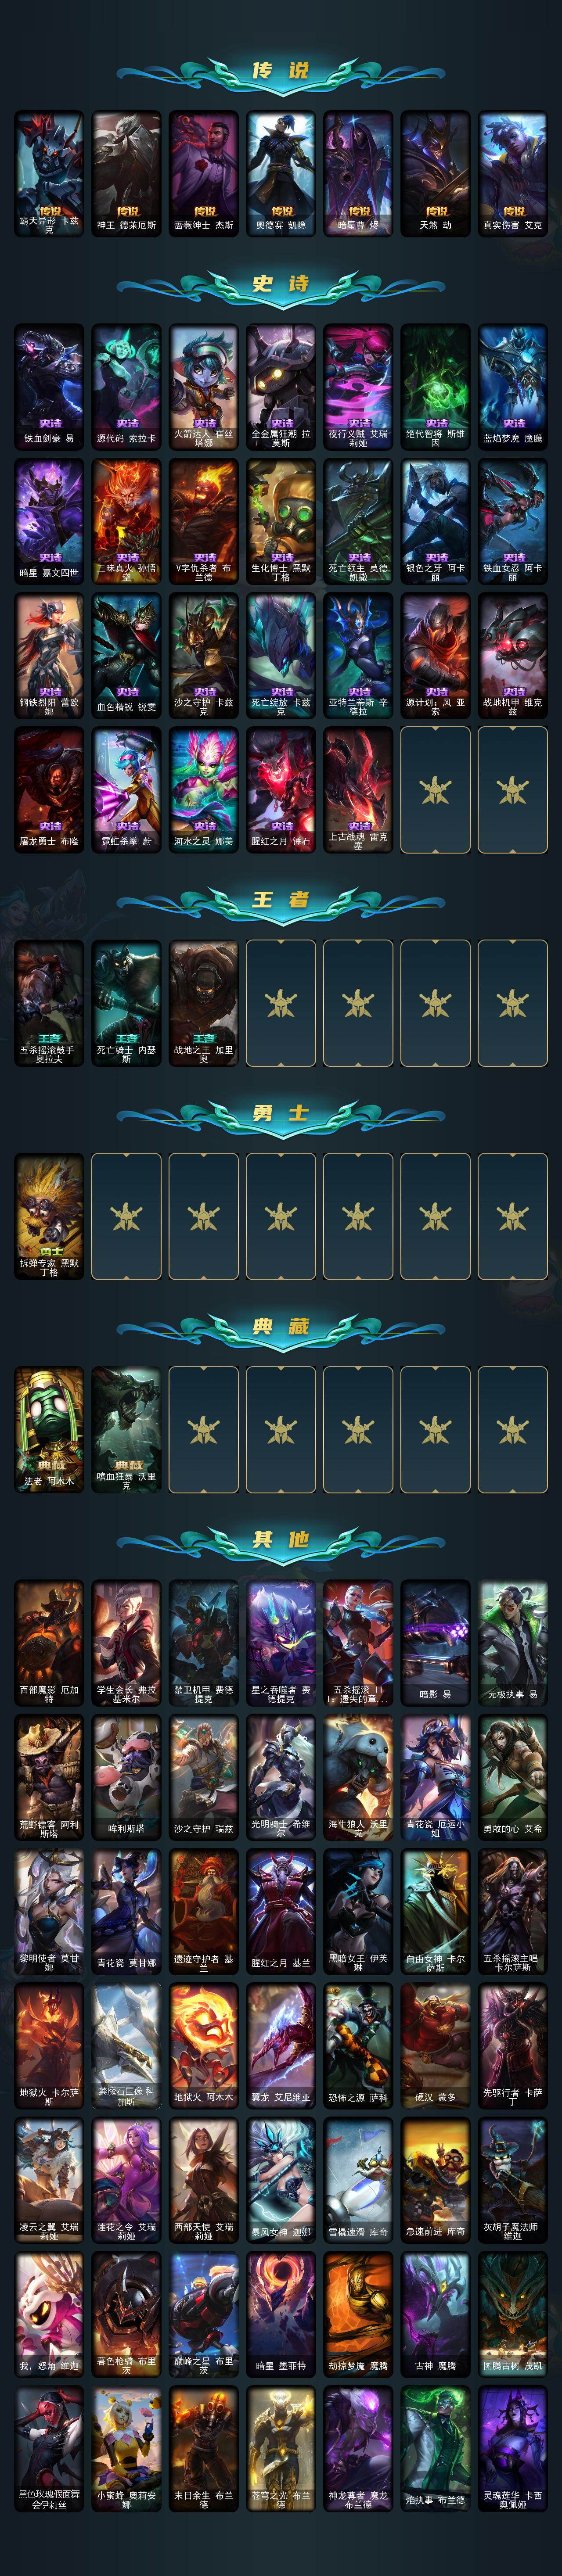Choose the 真实伤害 艾克 skin card
Screen dimensions: 562x2576
coord(513,173)
